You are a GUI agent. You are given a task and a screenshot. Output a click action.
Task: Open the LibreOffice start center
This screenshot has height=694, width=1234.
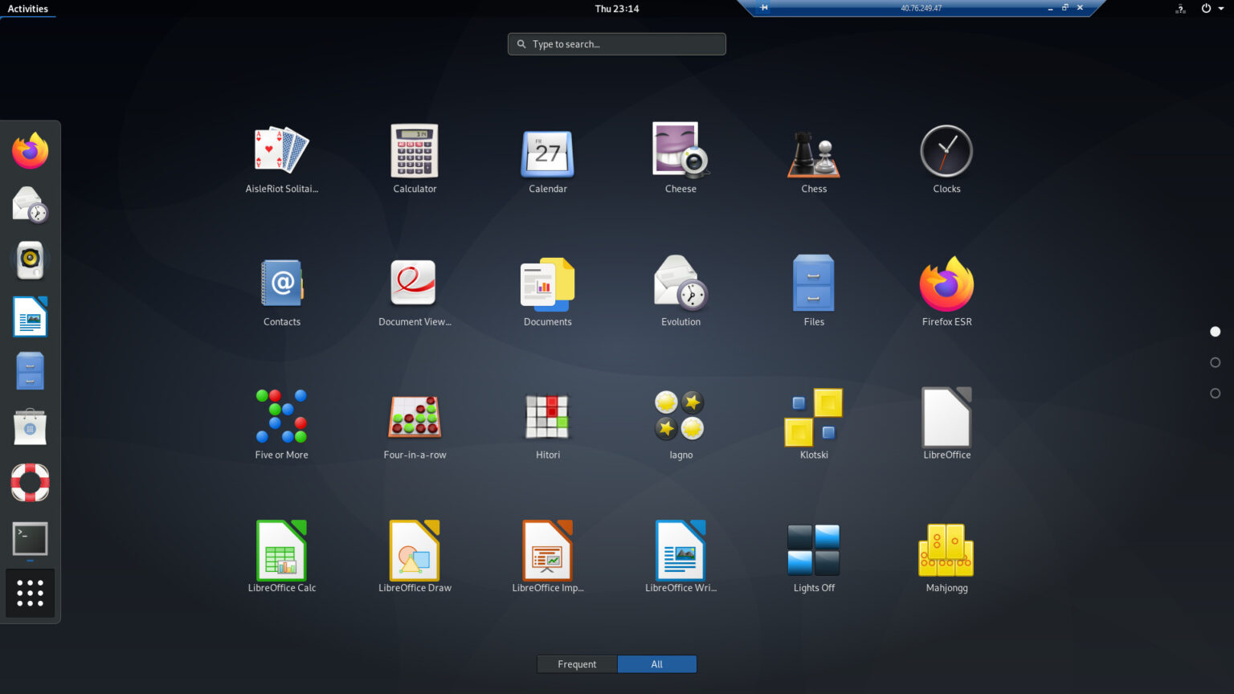click(946, 425)
